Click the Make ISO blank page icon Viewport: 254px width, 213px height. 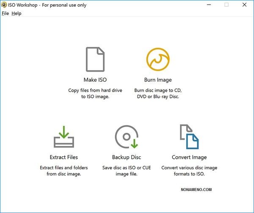click(x=95, y=59)
